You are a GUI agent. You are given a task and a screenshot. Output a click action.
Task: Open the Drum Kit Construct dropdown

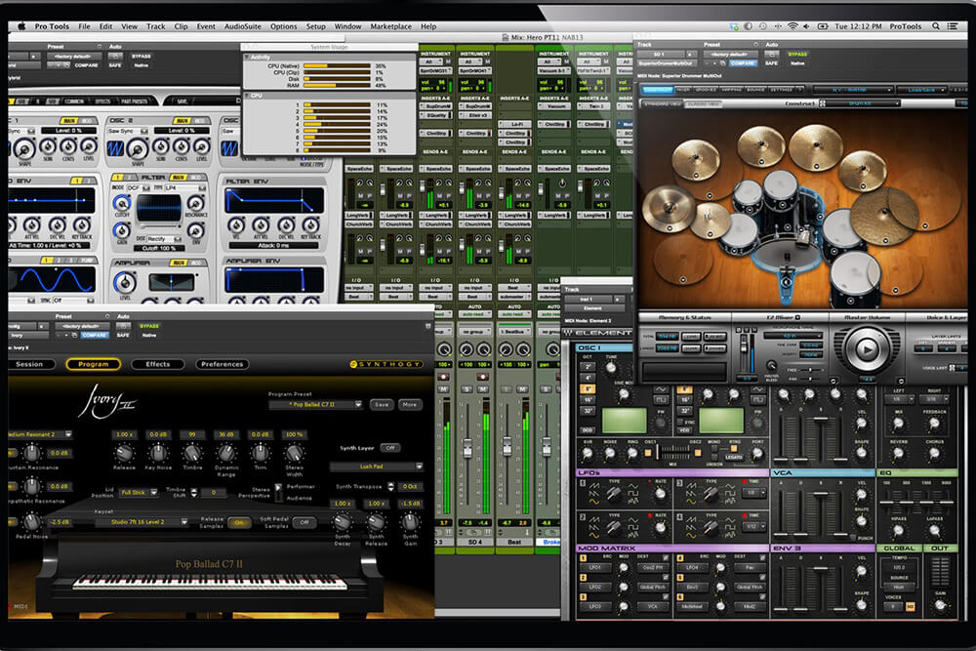pyautogui.click(x=862, y=103)
